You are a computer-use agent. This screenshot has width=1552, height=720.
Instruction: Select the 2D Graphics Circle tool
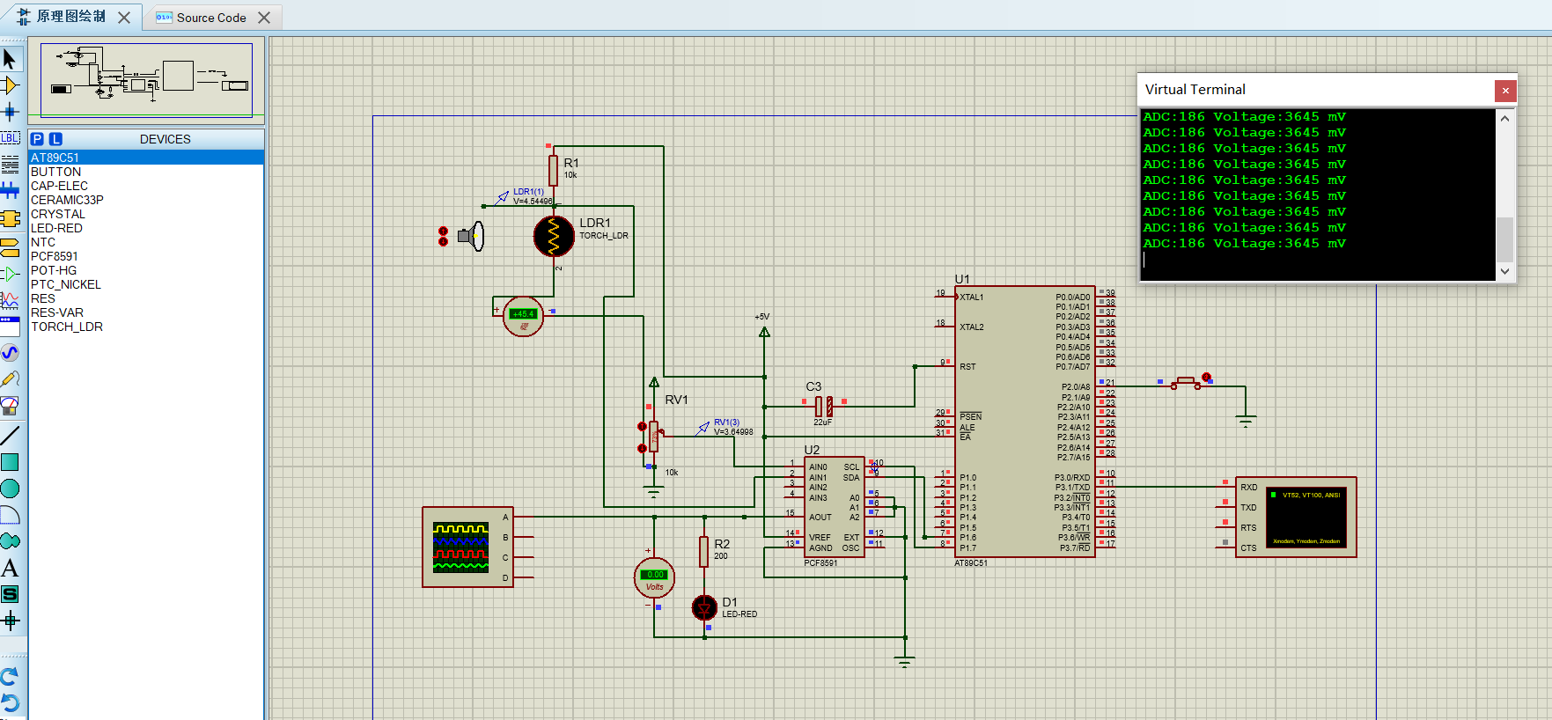[x=10, y=489]
